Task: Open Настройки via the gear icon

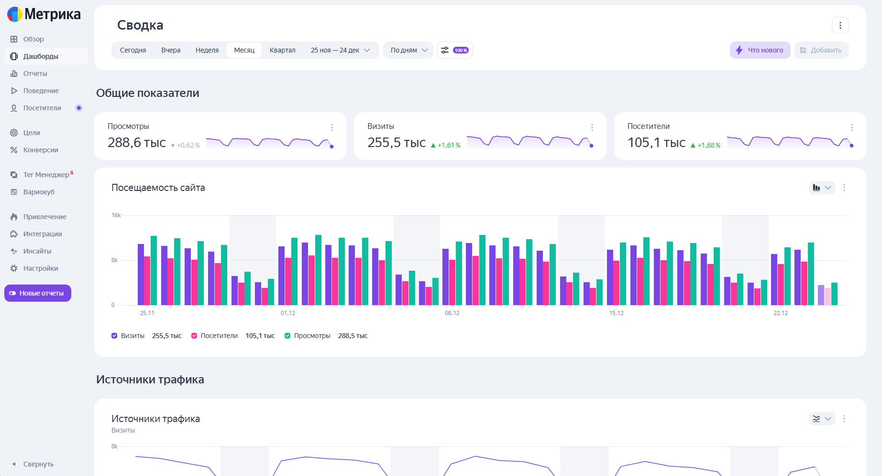Action: point(14,268)
